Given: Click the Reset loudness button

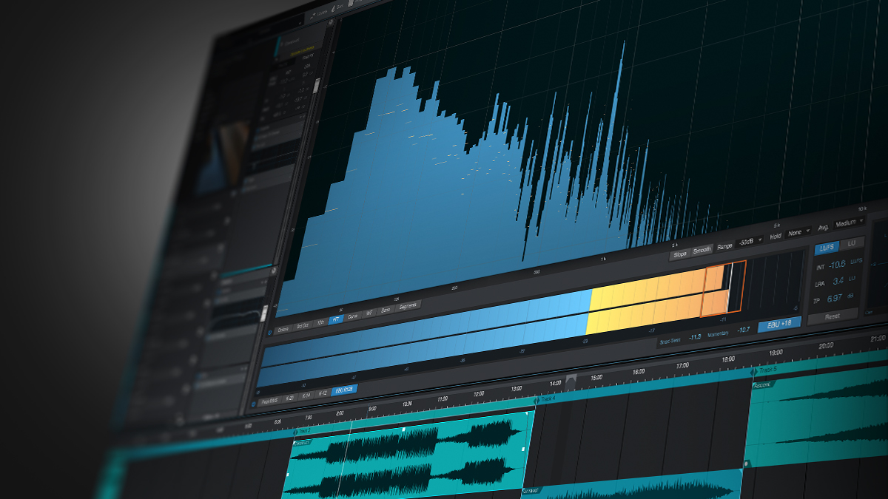Looking at the screenshot, I should coord(832,316).
